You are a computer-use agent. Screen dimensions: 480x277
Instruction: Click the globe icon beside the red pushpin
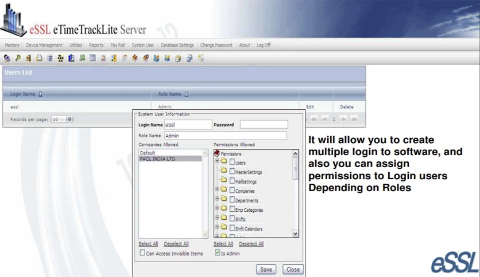[156, 58]
